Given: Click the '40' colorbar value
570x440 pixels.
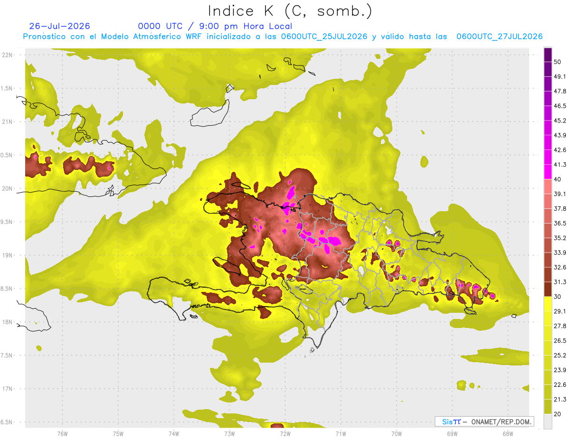Looking at the screenshot, I should (558, 179).
